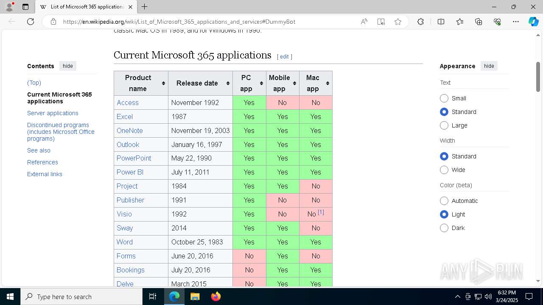Sort table by Release date column

(201, 83)
